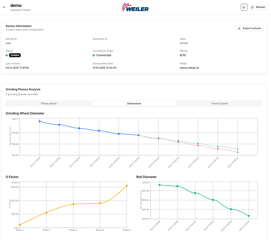Image resolution: width=271 pixels, height=240 pixels.
Task: Click the Refresh button
Action: coord(258,7)
